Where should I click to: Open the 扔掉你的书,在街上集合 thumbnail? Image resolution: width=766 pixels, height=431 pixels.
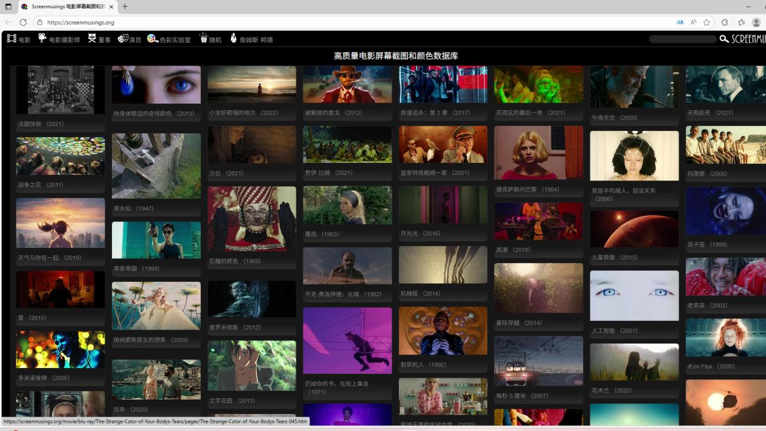(x=347, y=340)
